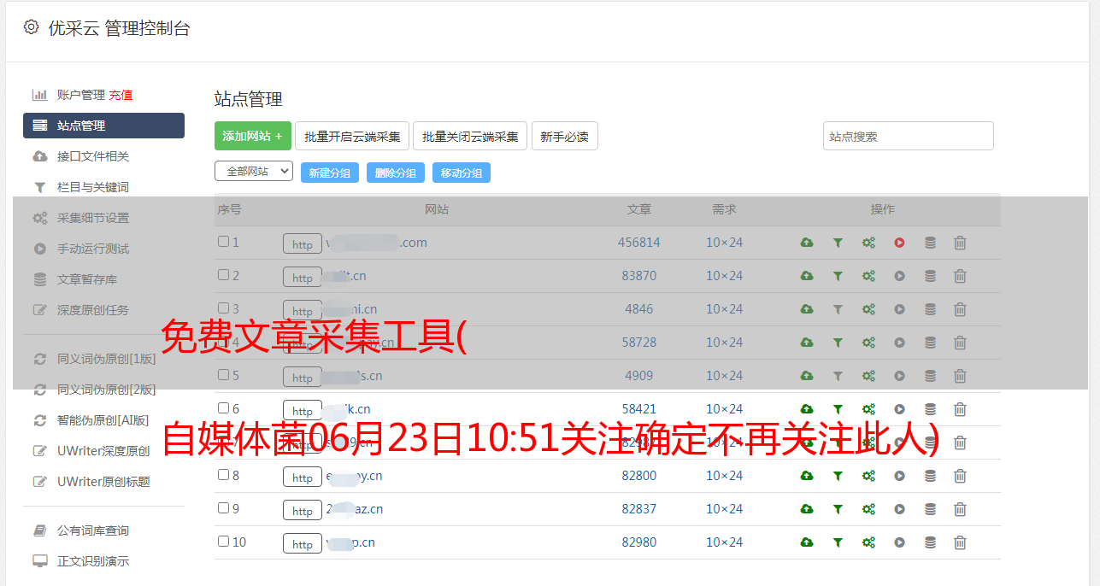Click the green 添加网站 + button
Screen dimensions: 1100x586
[x=253, y=136]
